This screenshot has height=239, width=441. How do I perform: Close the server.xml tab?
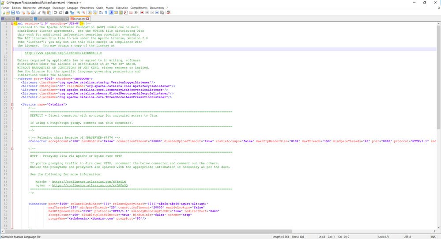coord(88,19)
